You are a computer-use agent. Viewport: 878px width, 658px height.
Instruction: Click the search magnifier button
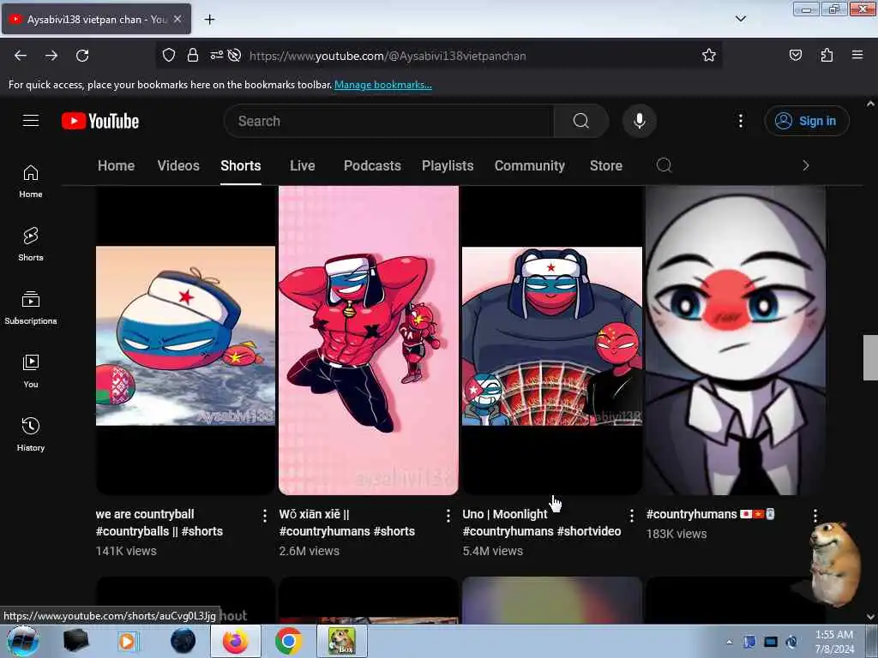[x=580, y=121]
